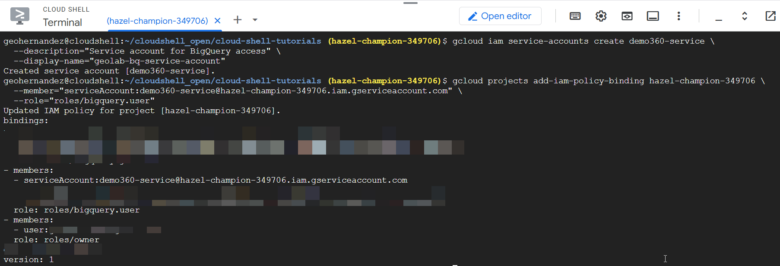
Task: Click 'gcloud projects add-iam-policy-binding' command text
Action: point(549,81)
